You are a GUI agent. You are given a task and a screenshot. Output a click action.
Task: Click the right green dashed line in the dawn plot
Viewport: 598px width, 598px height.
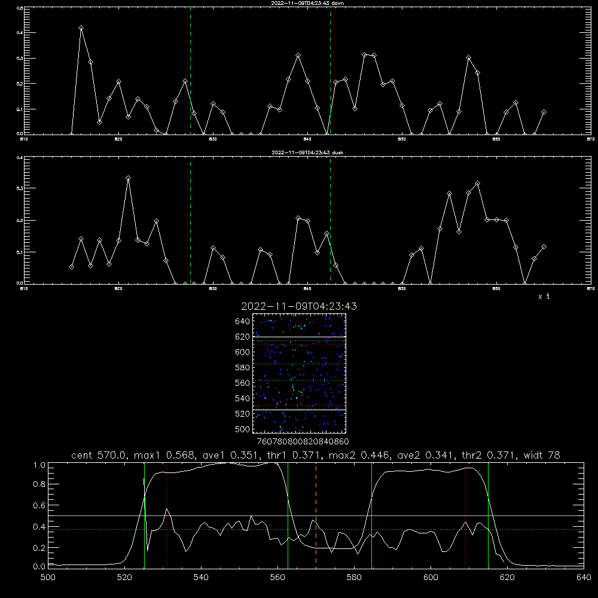[x=330, y=71]
